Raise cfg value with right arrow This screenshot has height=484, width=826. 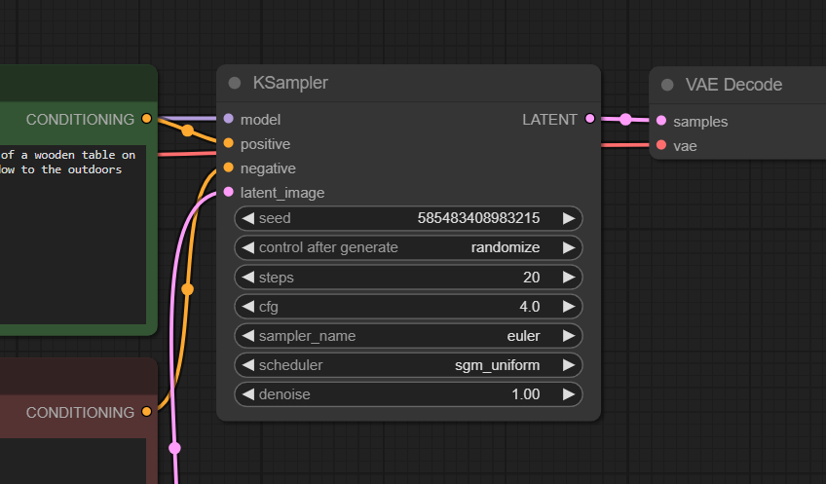pyautogui.click(x=569, y=307)
